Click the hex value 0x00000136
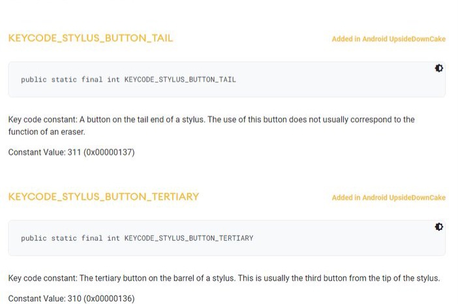The height and width of the screenshot is (304, 458). [110, 298]
